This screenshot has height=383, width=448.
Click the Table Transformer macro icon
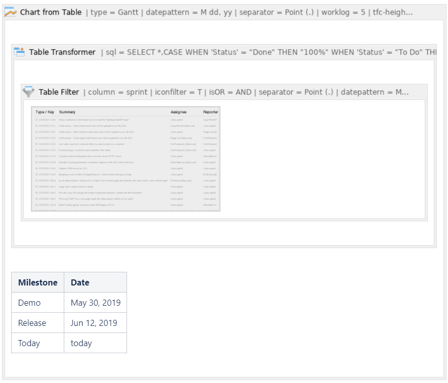click(19, 52)
